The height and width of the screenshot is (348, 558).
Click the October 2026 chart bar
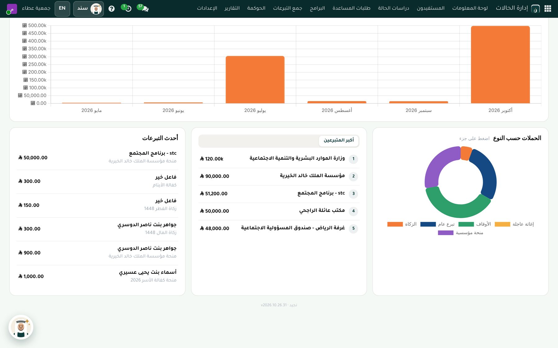[x=500, y=65]
